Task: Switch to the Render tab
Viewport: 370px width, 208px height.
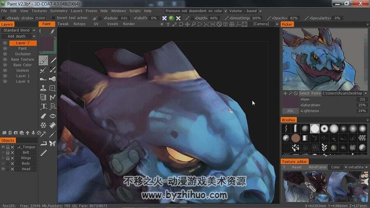Action: click(129, 24)
